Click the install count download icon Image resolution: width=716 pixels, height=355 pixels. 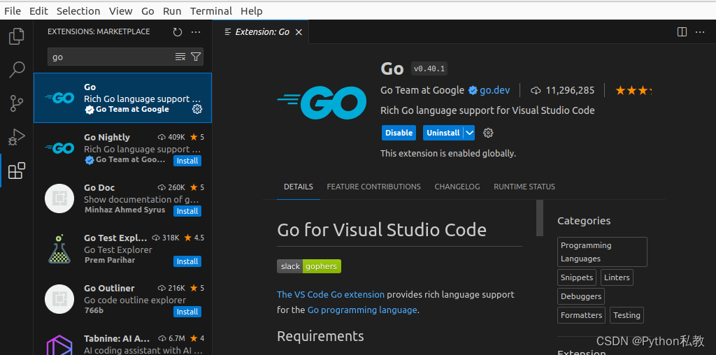(535, 91)
